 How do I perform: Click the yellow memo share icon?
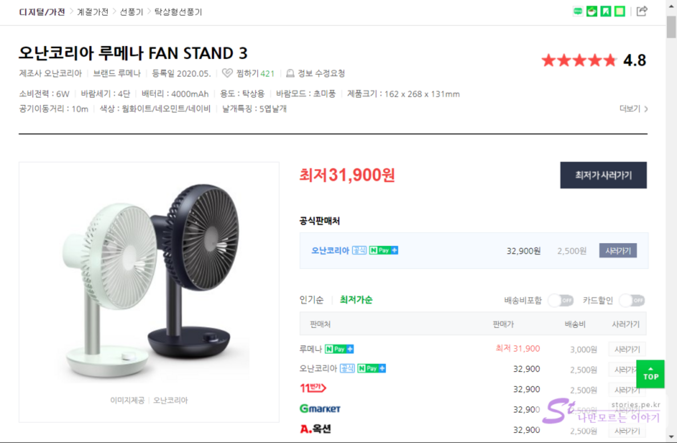(x=619, y=11)
